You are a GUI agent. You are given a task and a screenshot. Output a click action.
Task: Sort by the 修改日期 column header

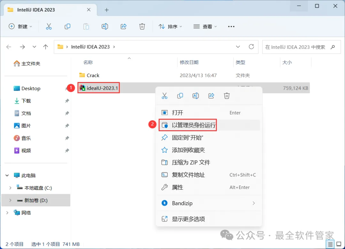(x=189, y=63)
